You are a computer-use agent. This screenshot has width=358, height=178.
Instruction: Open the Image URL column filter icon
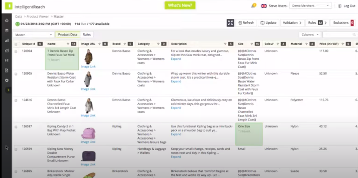click(99, 44)
